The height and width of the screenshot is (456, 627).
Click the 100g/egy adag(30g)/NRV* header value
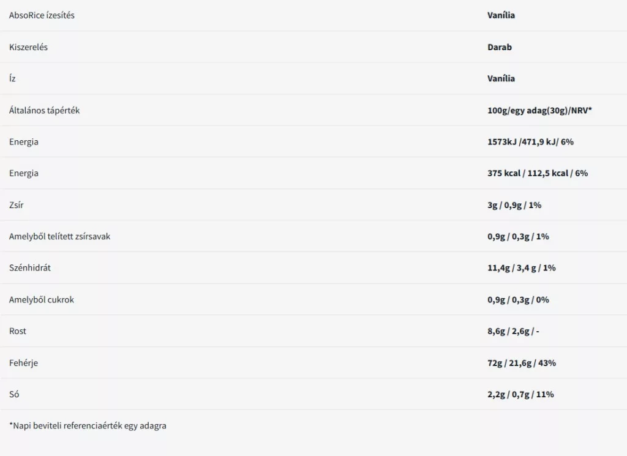pyautogui.click(x=539, y=110)
